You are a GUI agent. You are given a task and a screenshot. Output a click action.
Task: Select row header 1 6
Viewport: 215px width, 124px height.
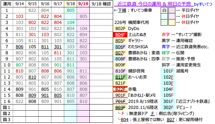pyautogui.click(x=7, y=101)
